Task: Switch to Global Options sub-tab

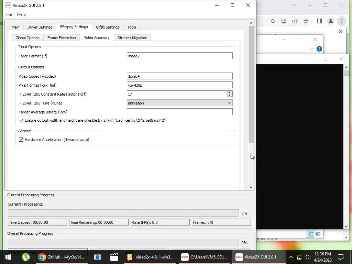Action: (27, 38)
